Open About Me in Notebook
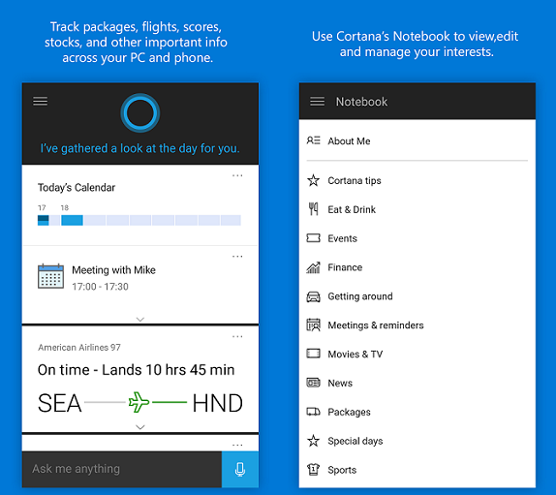 coord(417,140)
